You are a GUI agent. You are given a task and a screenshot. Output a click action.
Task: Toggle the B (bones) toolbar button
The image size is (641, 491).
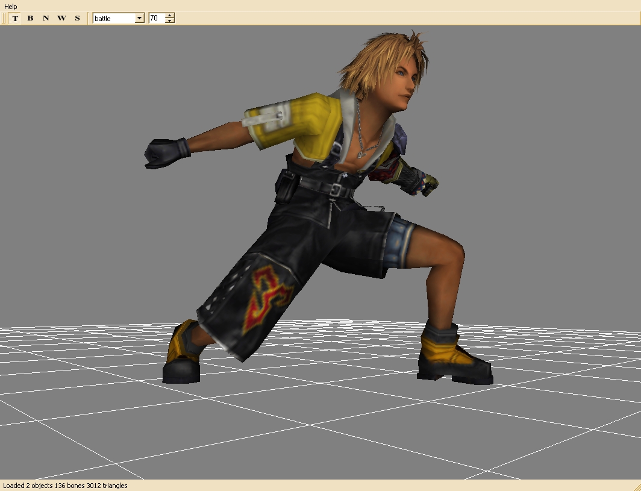coord(30,19)
